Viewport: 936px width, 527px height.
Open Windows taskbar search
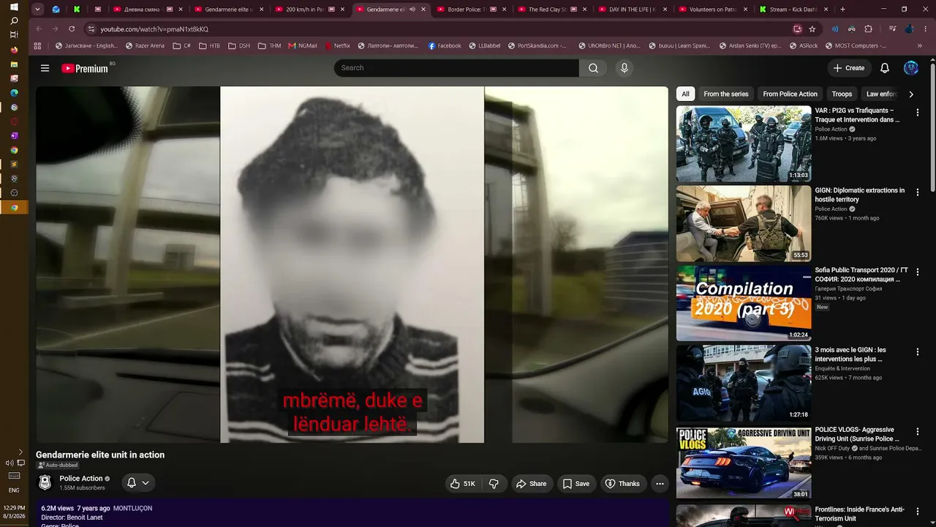click(14, 20)
